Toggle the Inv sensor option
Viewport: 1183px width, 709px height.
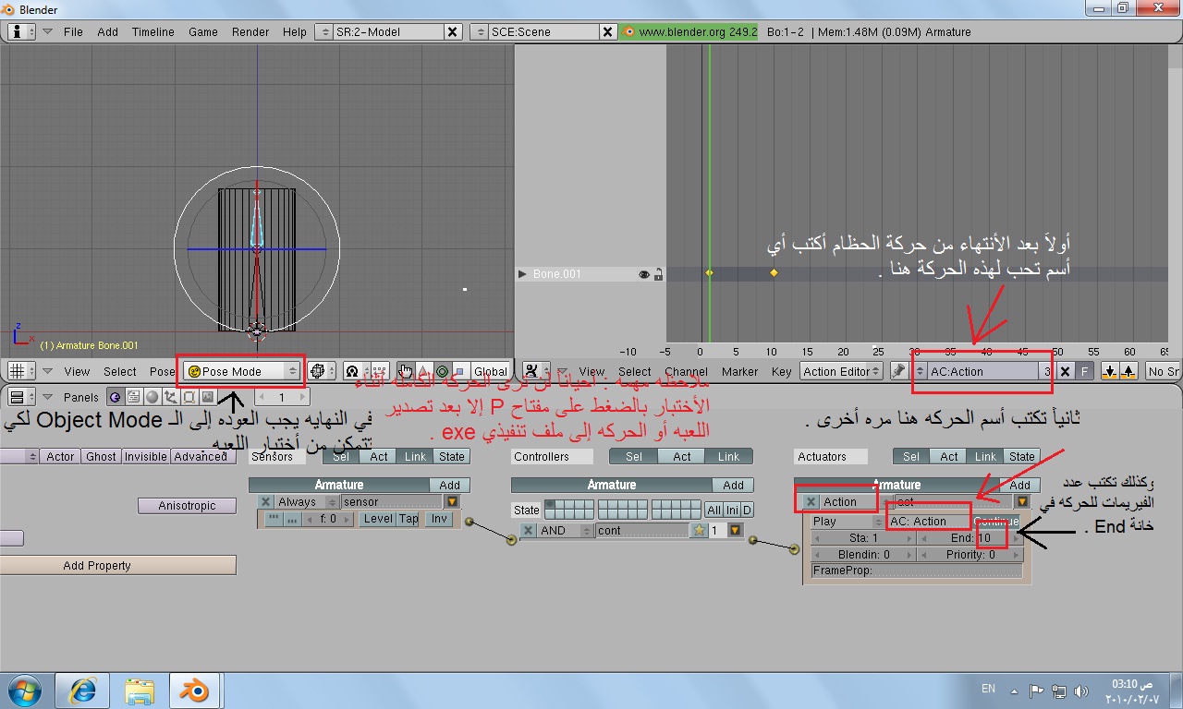pyautogui.click(x=438, y=519)
